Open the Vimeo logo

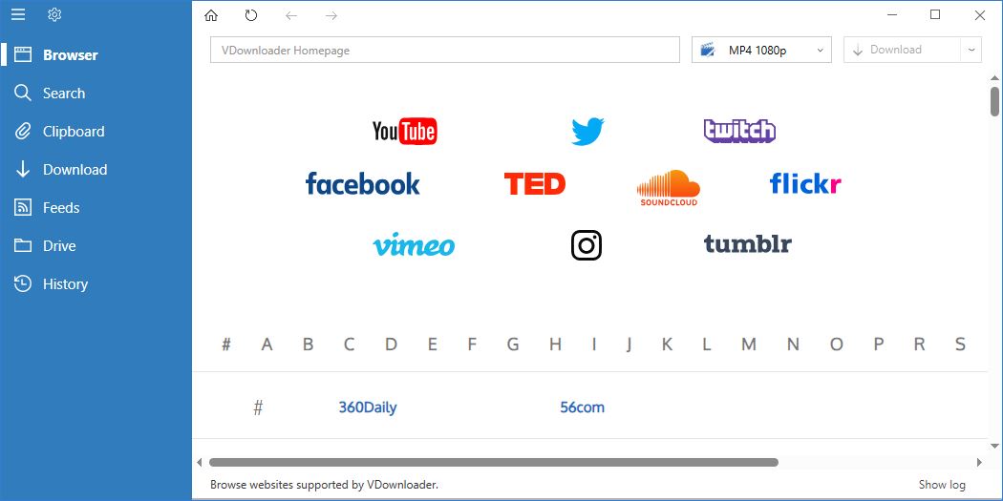tap(414, 244)
